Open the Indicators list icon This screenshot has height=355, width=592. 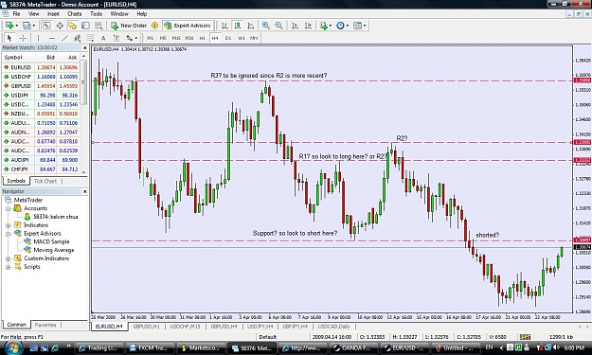click(324, 26)
